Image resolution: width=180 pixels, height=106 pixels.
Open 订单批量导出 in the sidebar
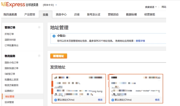tap(12, 46)
